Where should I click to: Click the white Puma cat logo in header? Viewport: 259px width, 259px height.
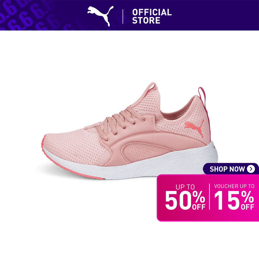coord(100,16)
